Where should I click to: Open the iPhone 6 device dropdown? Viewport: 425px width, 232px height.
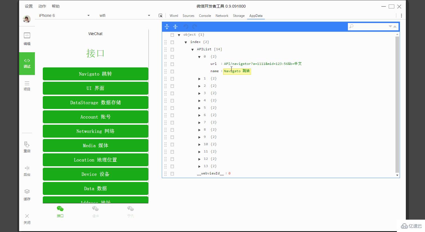64,15
